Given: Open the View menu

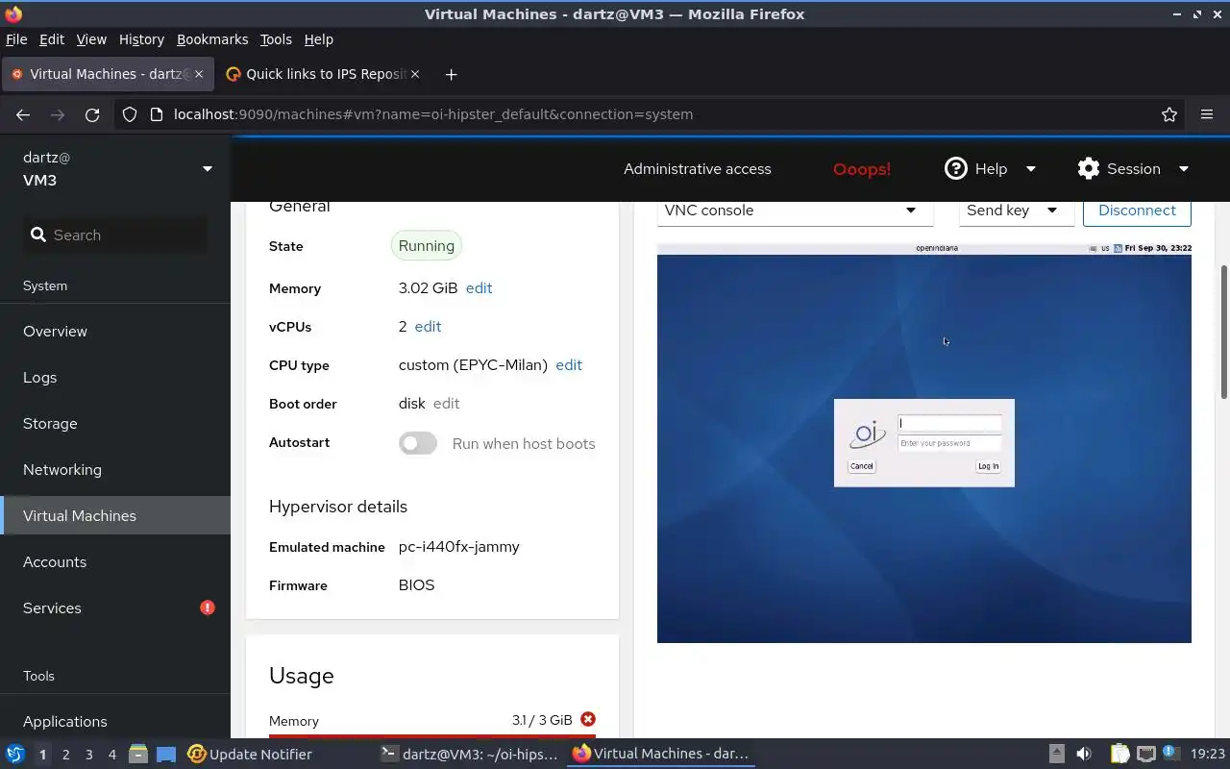Looking at the screenshot, I should 91,39.
